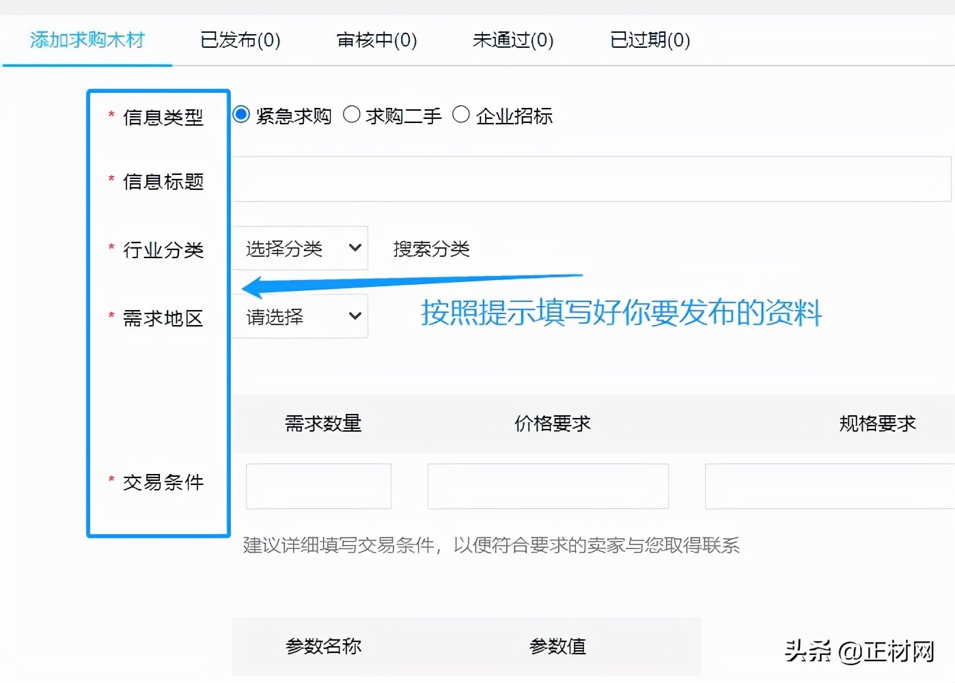View the 未通过(0) tab
The width and height of the screenshot is (955, 683).
[512, 40]
